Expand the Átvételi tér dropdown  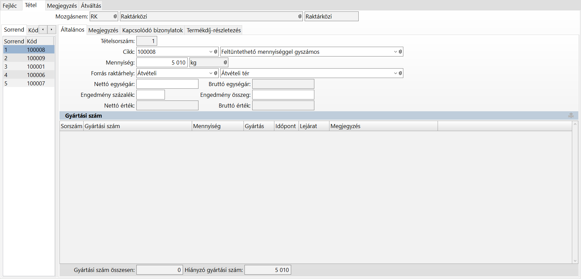(396, 73)
